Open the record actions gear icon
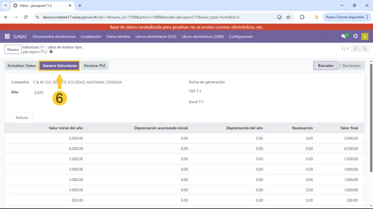 point(51,52)
